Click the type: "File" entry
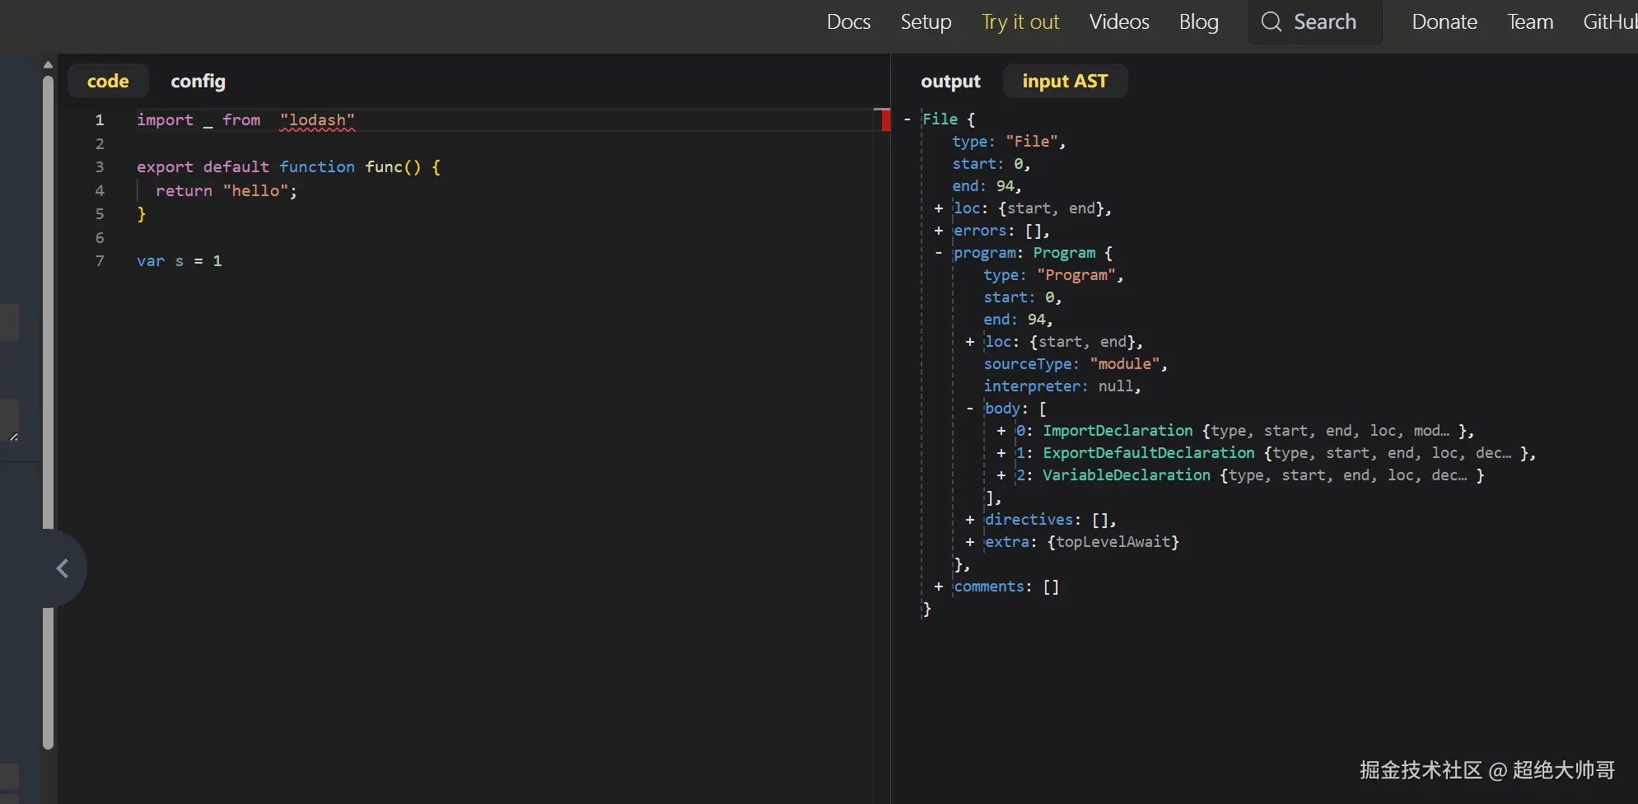 click(1008, 142)
